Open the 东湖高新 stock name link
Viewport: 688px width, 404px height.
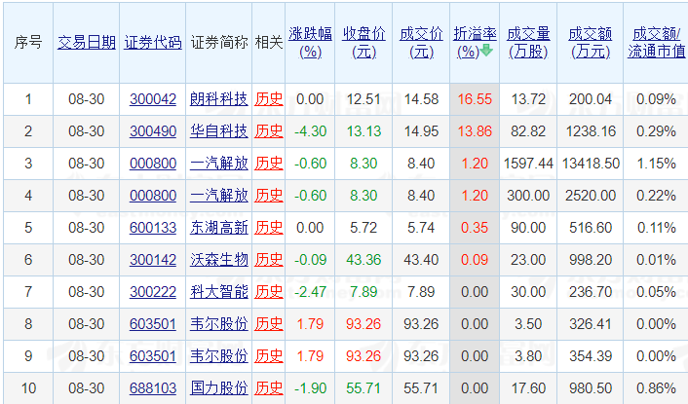point(218,227)
